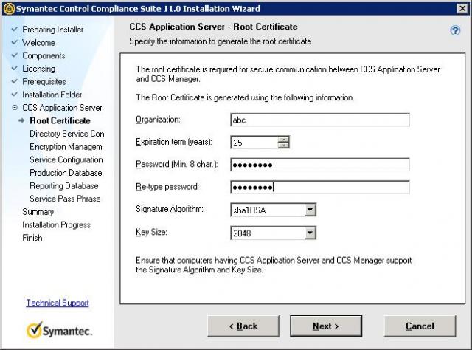472x350 pixels.
Task: Click the CCS Application Server step label
Action: tap(62, 108)
